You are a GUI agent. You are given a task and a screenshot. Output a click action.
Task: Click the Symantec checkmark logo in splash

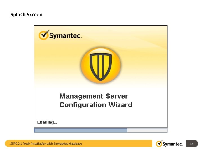click(x=60, y=35)
